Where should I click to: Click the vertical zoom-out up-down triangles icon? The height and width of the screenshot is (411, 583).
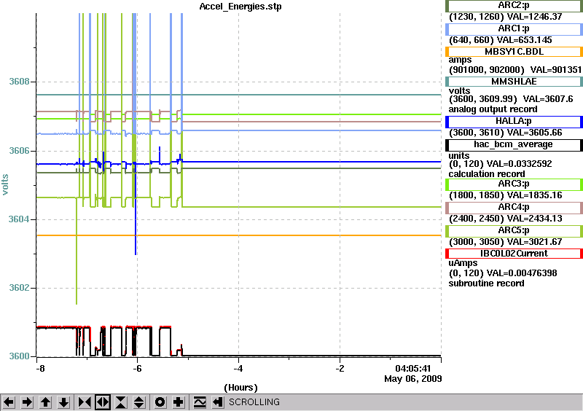138,402
